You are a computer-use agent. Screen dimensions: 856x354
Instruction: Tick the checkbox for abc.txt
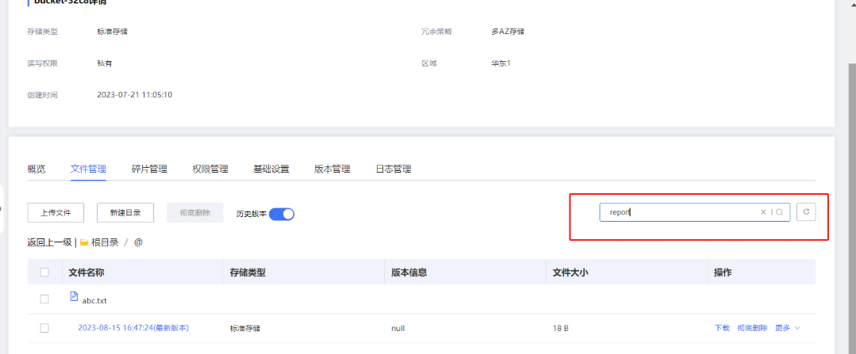[44, 299]
